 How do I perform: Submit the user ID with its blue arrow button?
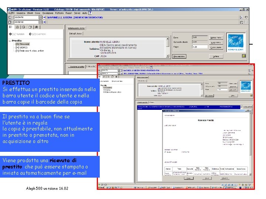tap(44, 17)
